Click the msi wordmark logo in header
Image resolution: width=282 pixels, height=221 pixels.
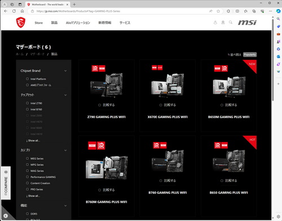[x=247, y=23]
